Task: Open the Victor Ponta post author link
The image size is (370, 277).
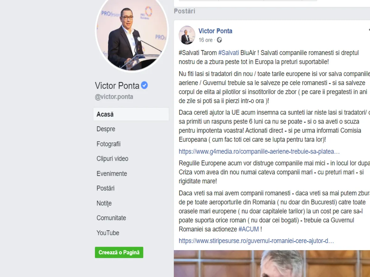Action: click(x=215, y=31)
